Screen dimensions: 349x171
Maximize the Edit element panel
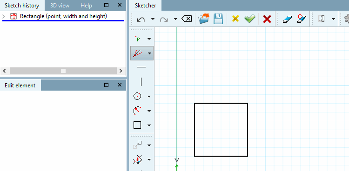coord(107,85)
